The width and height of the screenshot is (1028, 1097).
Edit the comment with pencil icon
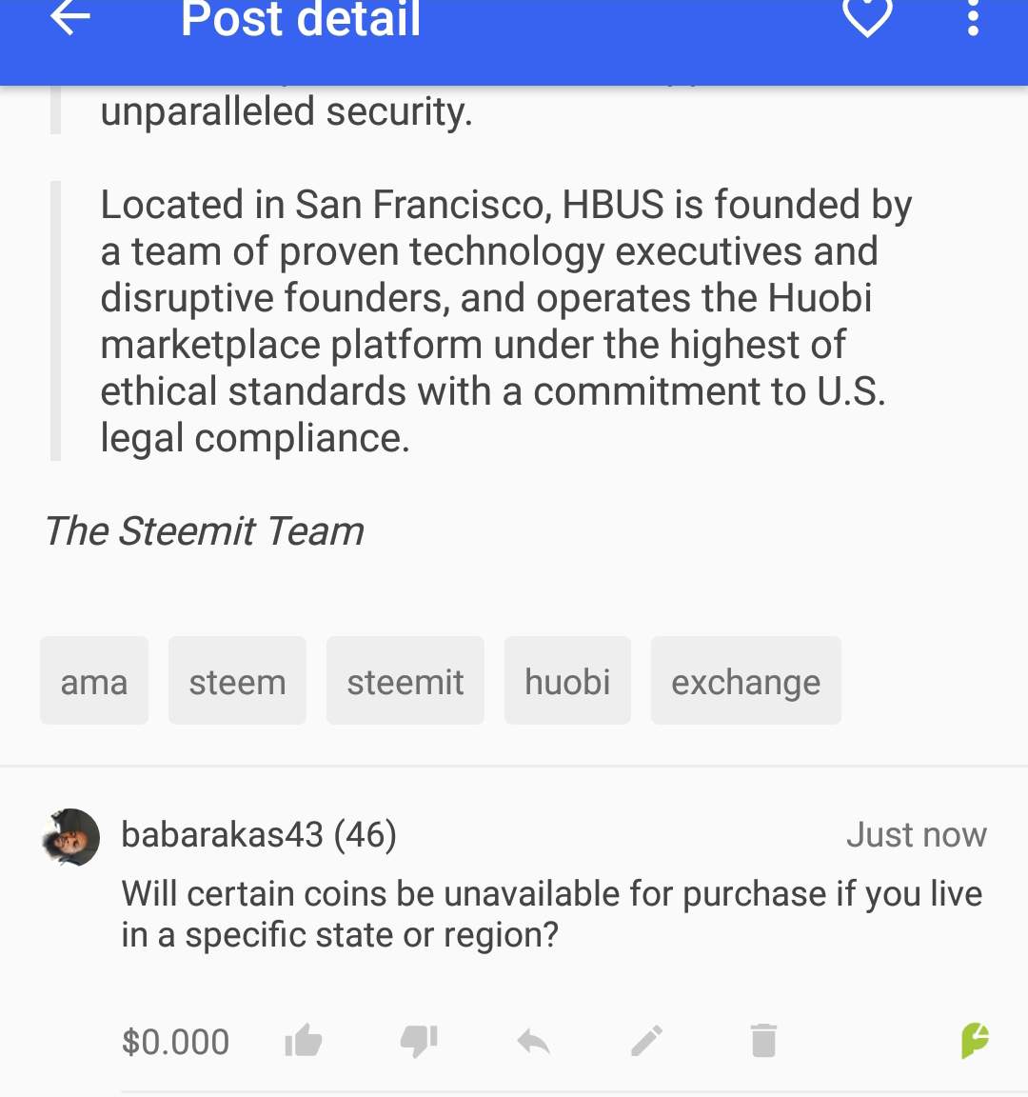pyautogui.click(x=647, y=1041)
